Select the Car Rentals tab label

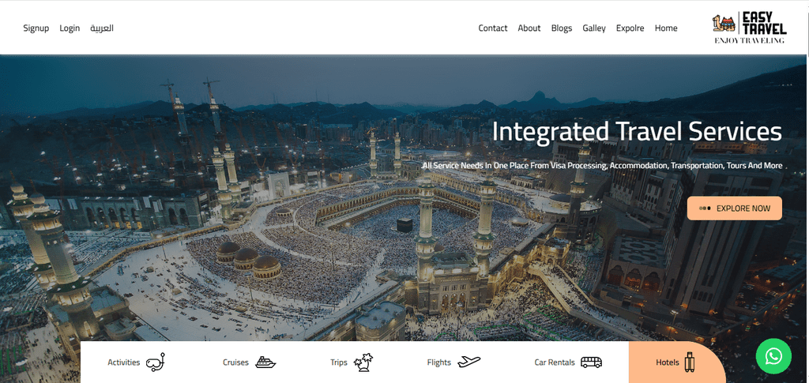point(555,362)
